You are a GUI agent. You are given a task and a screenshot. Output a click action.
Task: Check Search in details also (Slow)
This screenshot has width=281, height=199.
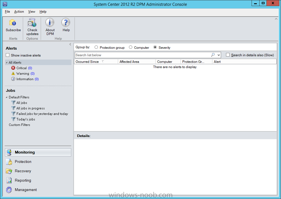pyautogui.click(x=228, y=55)
